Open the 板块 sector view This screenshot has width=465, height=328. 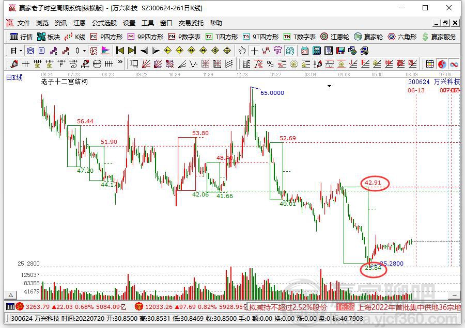tap(49, 37)
